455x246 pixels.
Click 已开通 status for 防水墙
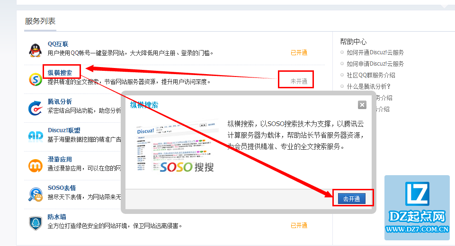[x=299, y=225]
